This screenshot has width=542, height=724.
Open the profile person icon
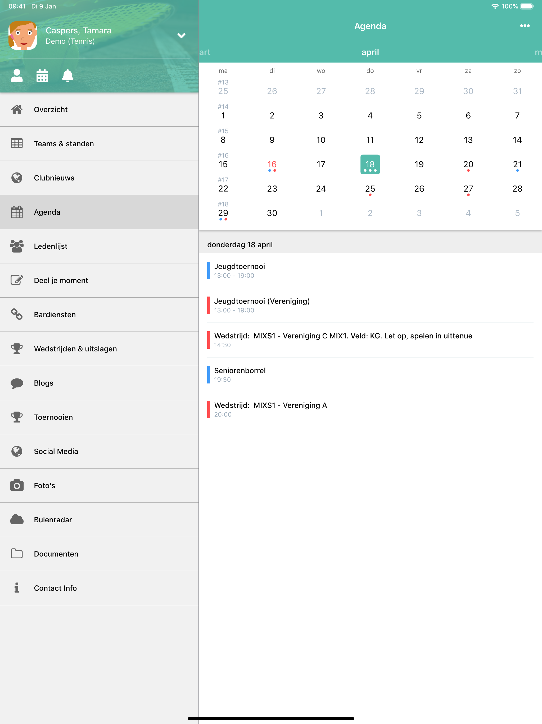(x=17, y=76)
